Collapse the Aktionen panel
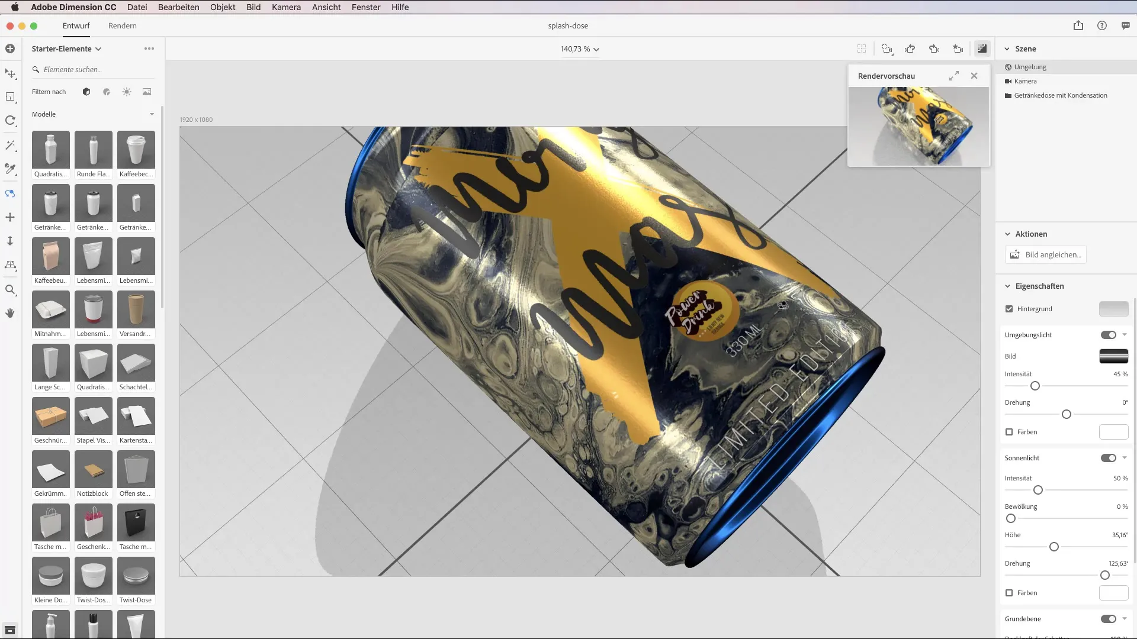The height and width of the screenshot is (639, 1137). tap(1007, 234)
